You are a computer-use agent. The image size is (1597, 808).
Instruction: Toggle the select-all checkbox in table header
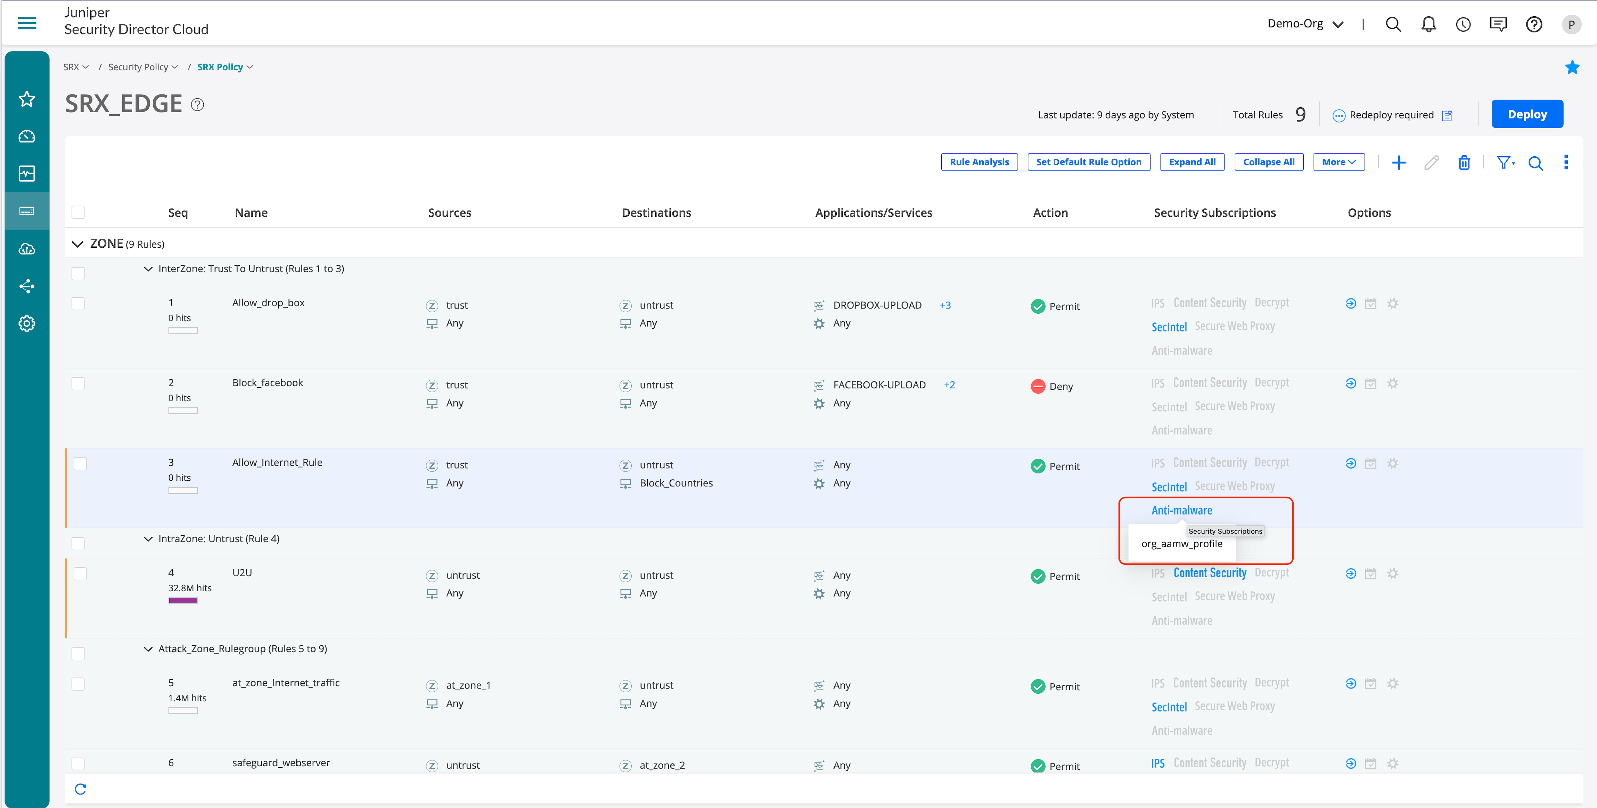pos(78,213)
